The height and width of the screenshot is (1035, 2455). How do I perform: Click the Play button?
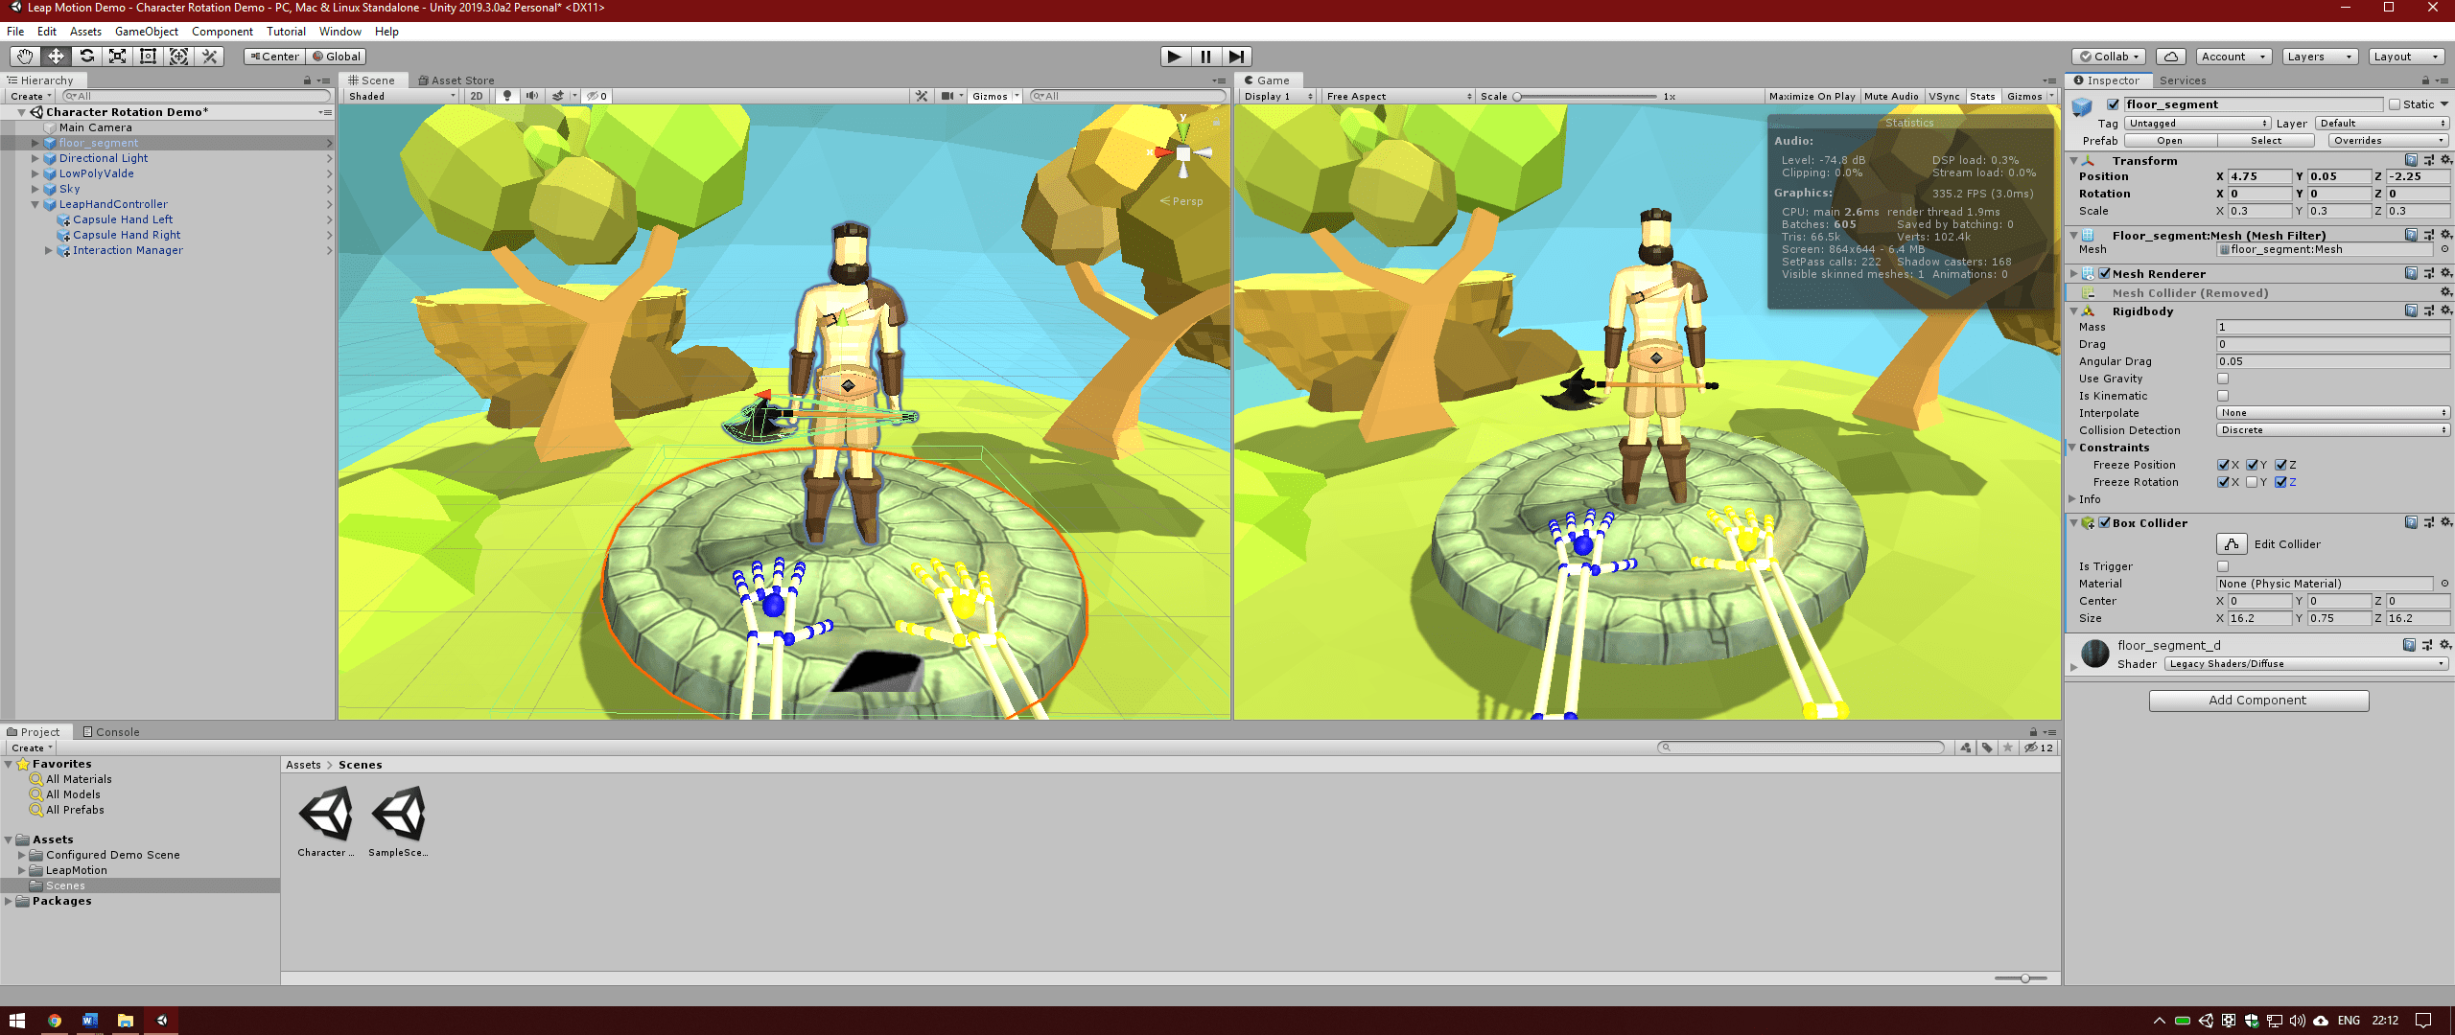(1174, 57)
